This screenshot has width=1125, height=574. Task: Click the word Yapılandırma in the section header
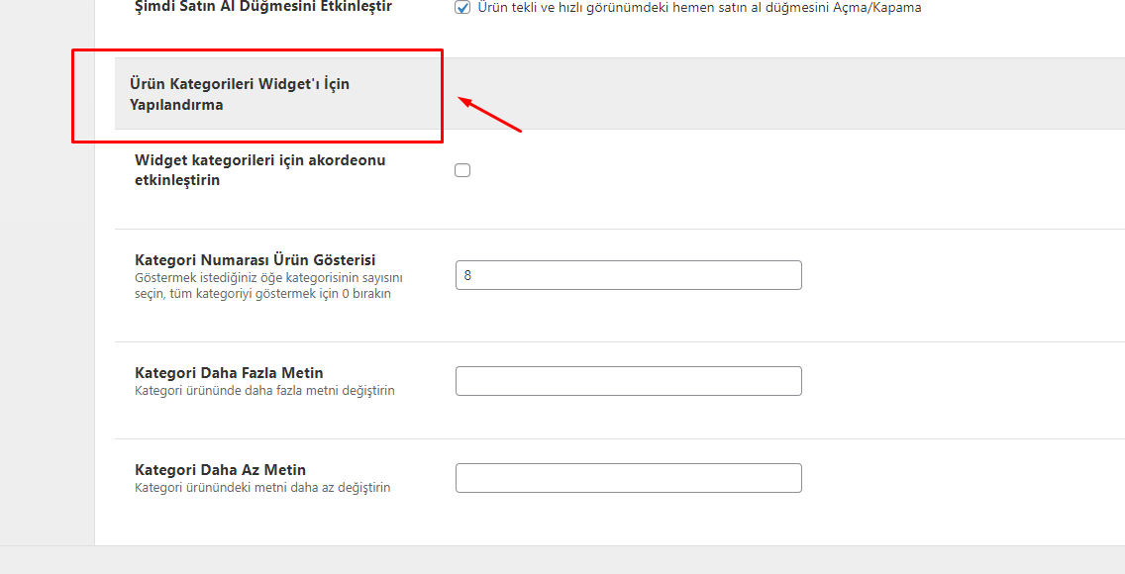[x=176, y=105]
